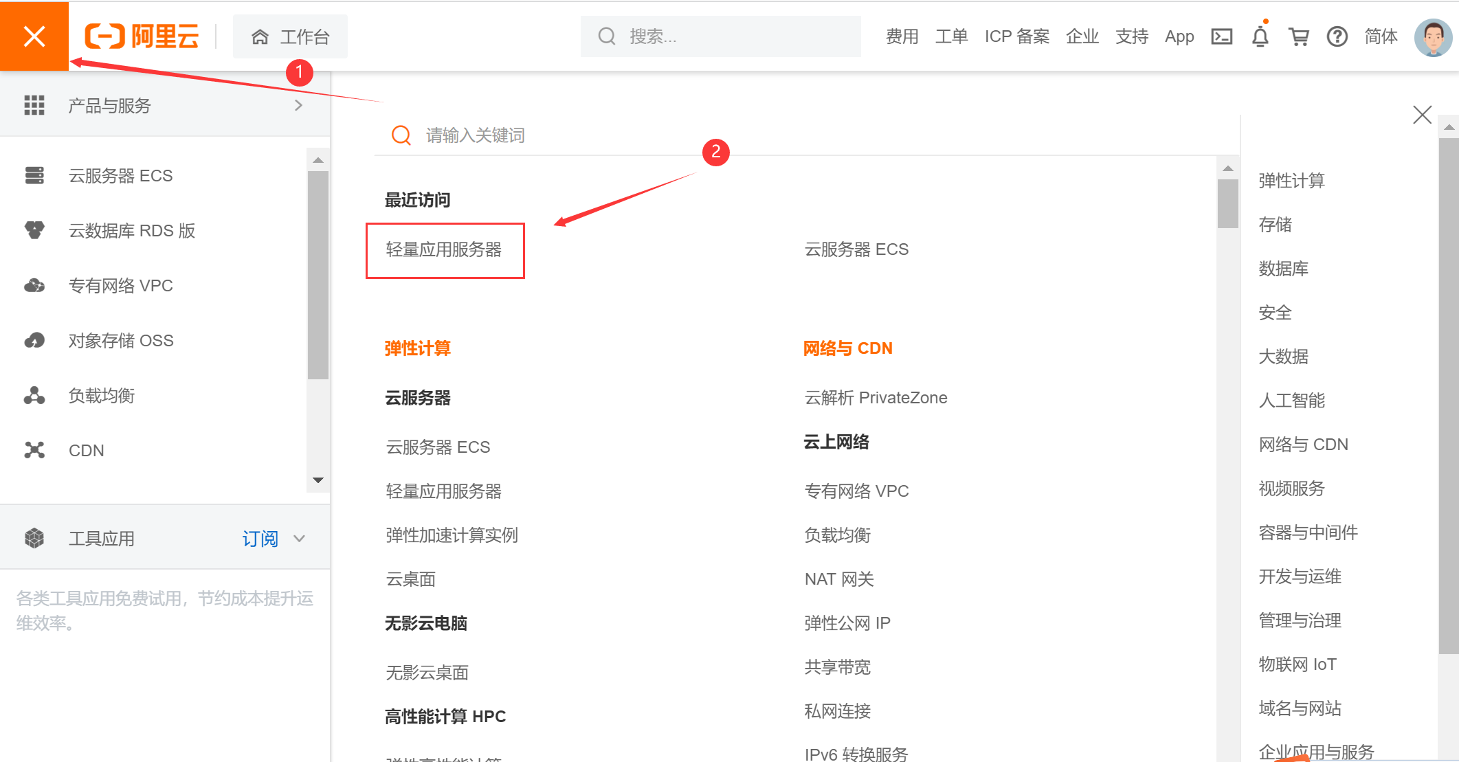
Task: Expand 产品与服务 chevron arrow
Action: pyautogui.click(x=298, y=105)
